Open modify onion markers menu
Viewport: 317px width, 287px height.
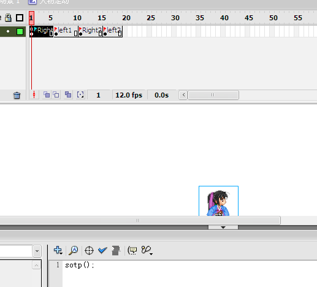pos(80,94)
